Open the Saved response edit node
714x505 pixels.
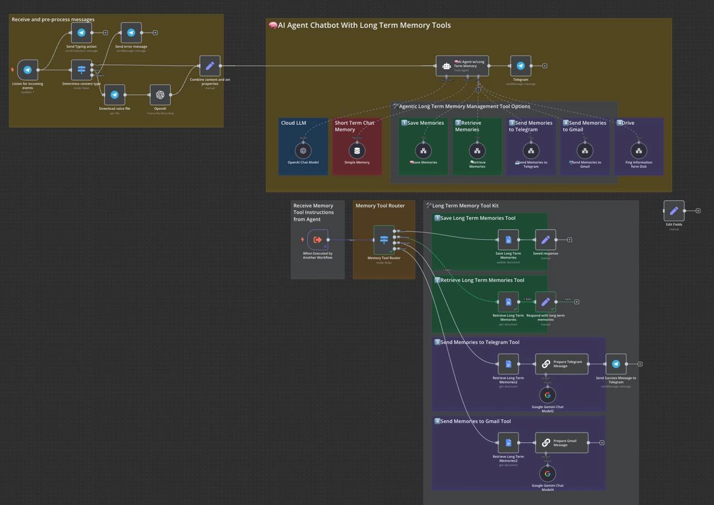point(546,240)
